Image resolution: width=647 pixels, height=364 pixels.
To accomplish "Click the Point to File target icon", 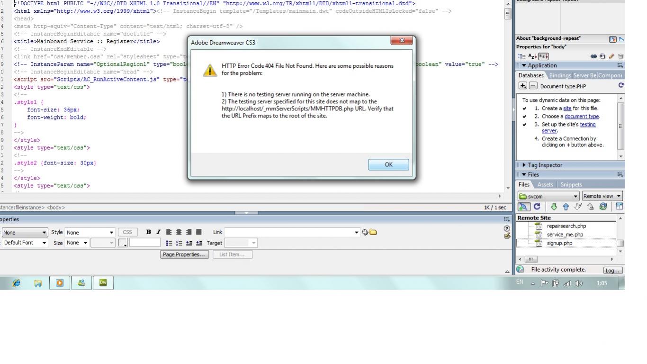I will tap(365, 232).
